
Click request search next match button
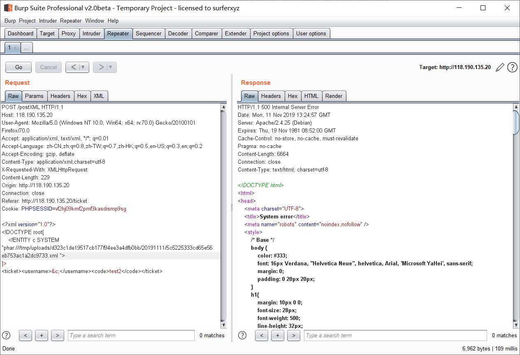(x=58, y=335)
